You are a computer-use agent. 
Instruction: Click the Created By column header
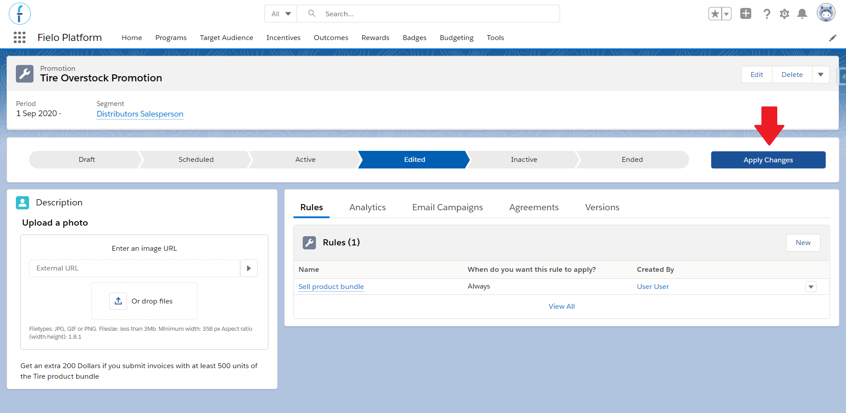(x=655, y=270)
